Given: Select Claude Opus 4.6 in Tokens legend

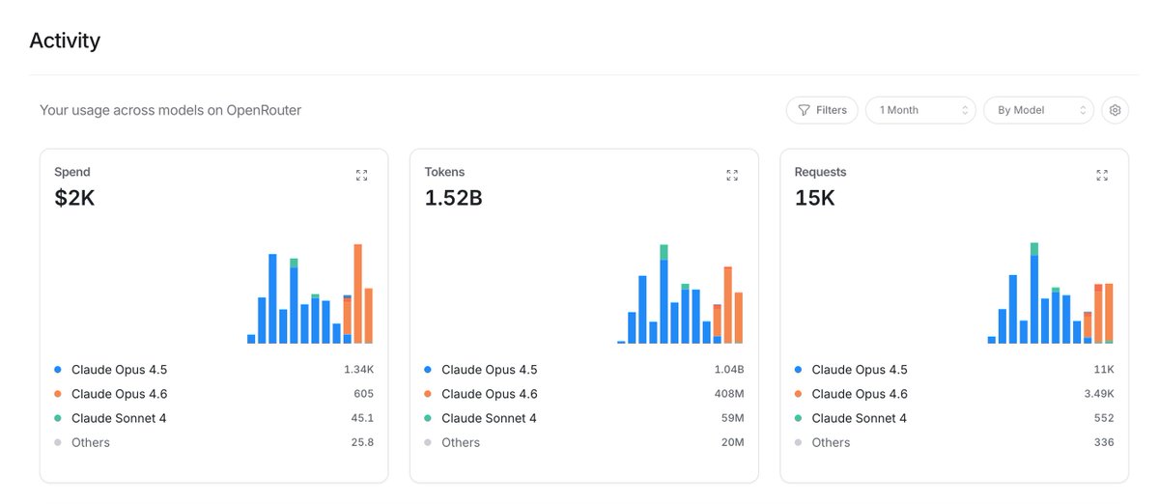Looking at the screenshot, I should [489, 394].
